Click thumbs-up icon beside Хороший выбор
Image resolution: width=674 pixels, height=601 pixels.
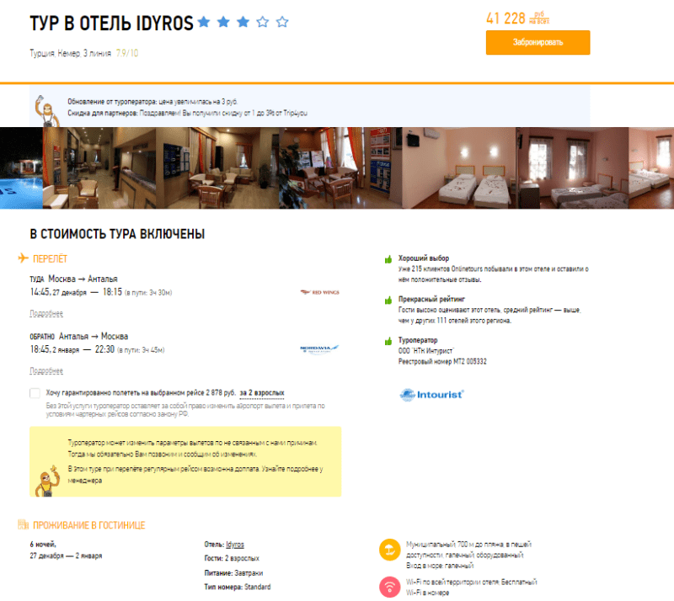point(388,259)
